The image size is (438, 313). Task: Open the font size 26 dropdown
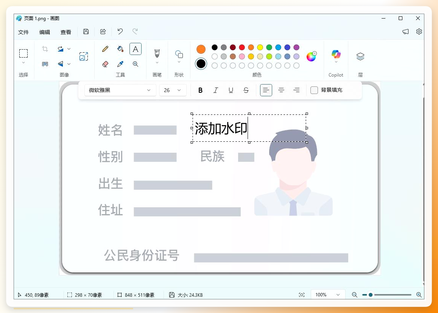click(173, 90)
